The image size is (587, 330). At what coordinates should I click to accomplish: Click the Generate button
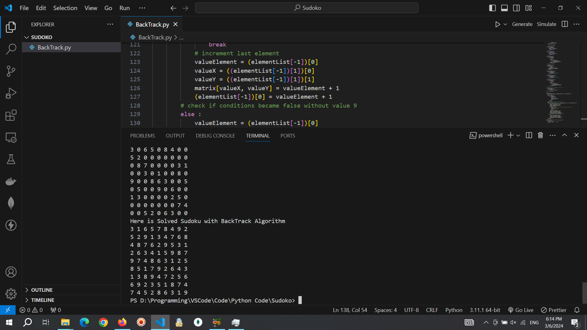[522, 24]
